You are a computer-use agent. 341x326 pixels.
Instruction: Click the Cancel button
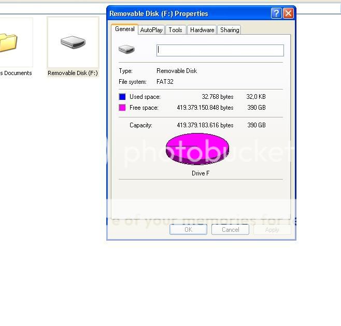pos(230,229)
